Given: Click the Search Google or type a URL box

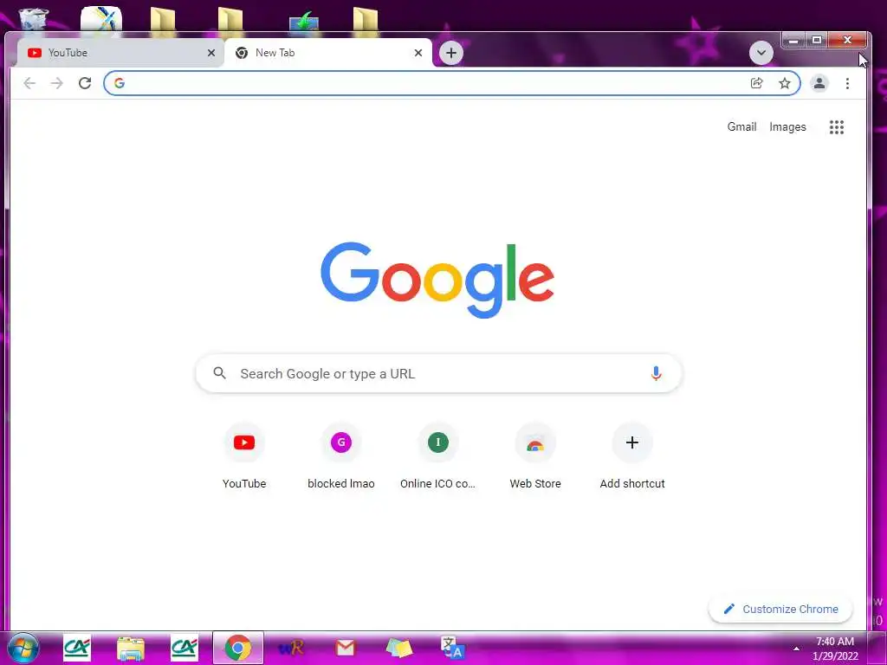Looking at the screenshot, I should pyautogui.click(x=438, y=374).
